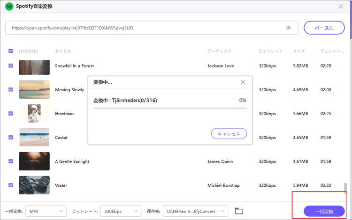352x220 pixels.
Task: Click the Spotify playlist URL field
Action: coord(152,28)
